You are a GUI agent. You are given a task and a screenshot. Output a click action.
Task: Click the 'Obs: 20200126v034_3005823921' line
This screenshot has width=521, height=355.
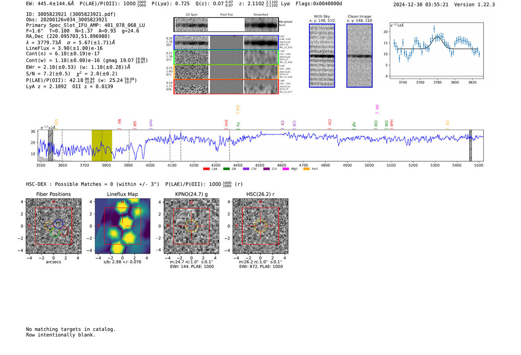pos(67,20)
